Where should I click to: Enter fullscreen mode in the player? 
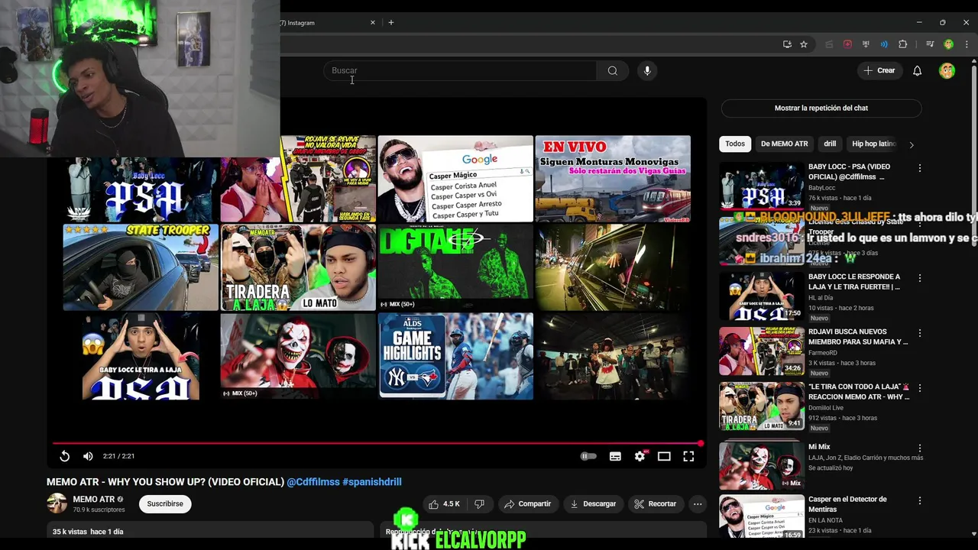[688, 456]
